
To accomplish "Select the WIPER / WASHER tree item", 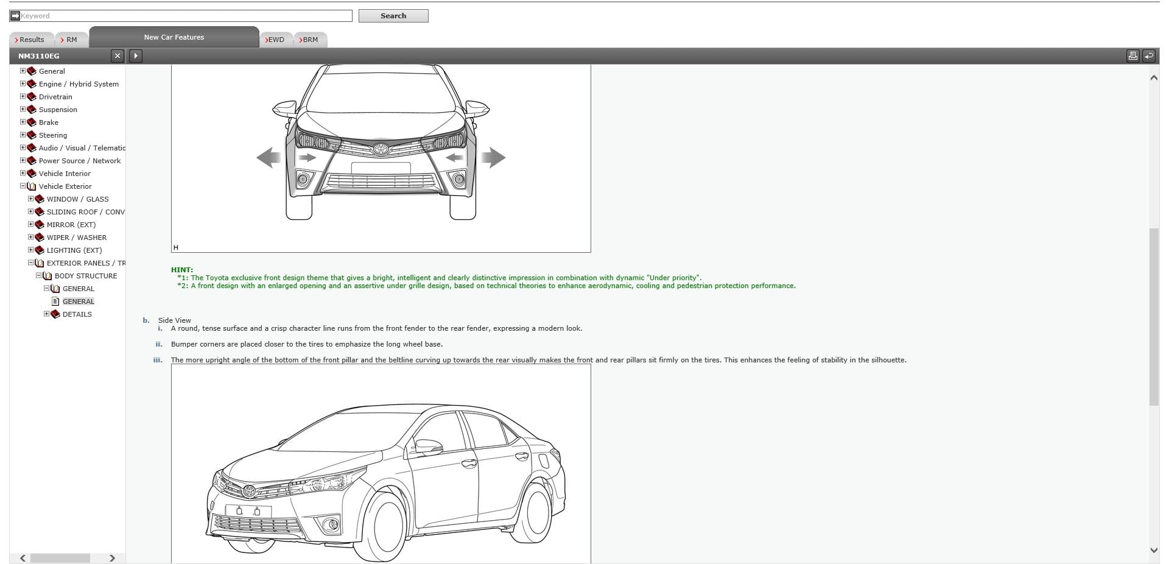I will (76, 238).
